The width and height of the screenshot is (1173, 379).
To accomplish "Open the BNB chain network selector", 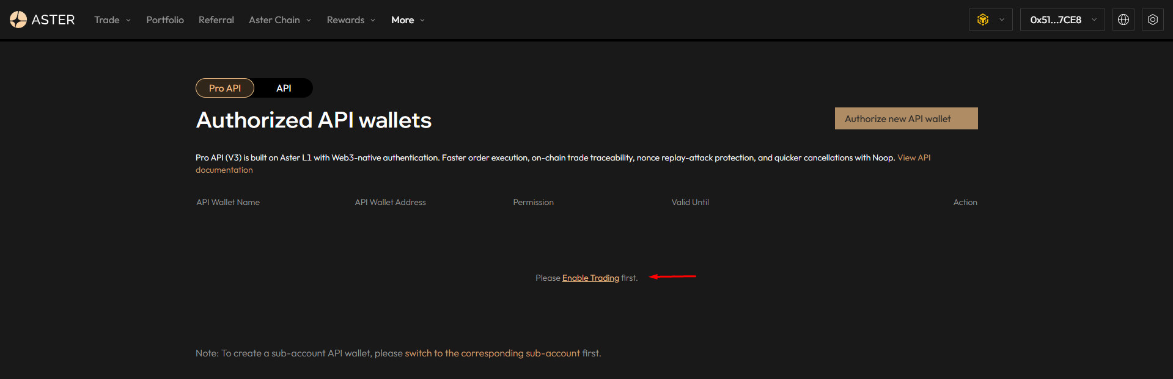I will point(990,20).
